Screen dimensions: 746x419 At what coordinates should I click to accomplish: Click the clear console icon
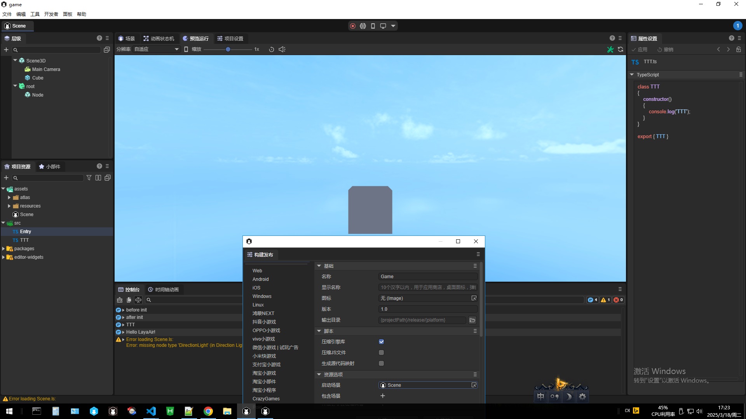120,300
